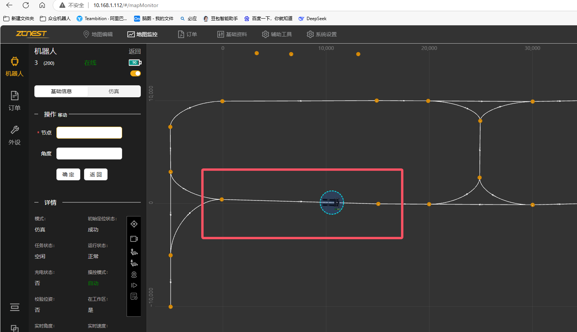Click the step-play resume icon
The width and height of the screenshot is (577, 332).
(134, 285)
